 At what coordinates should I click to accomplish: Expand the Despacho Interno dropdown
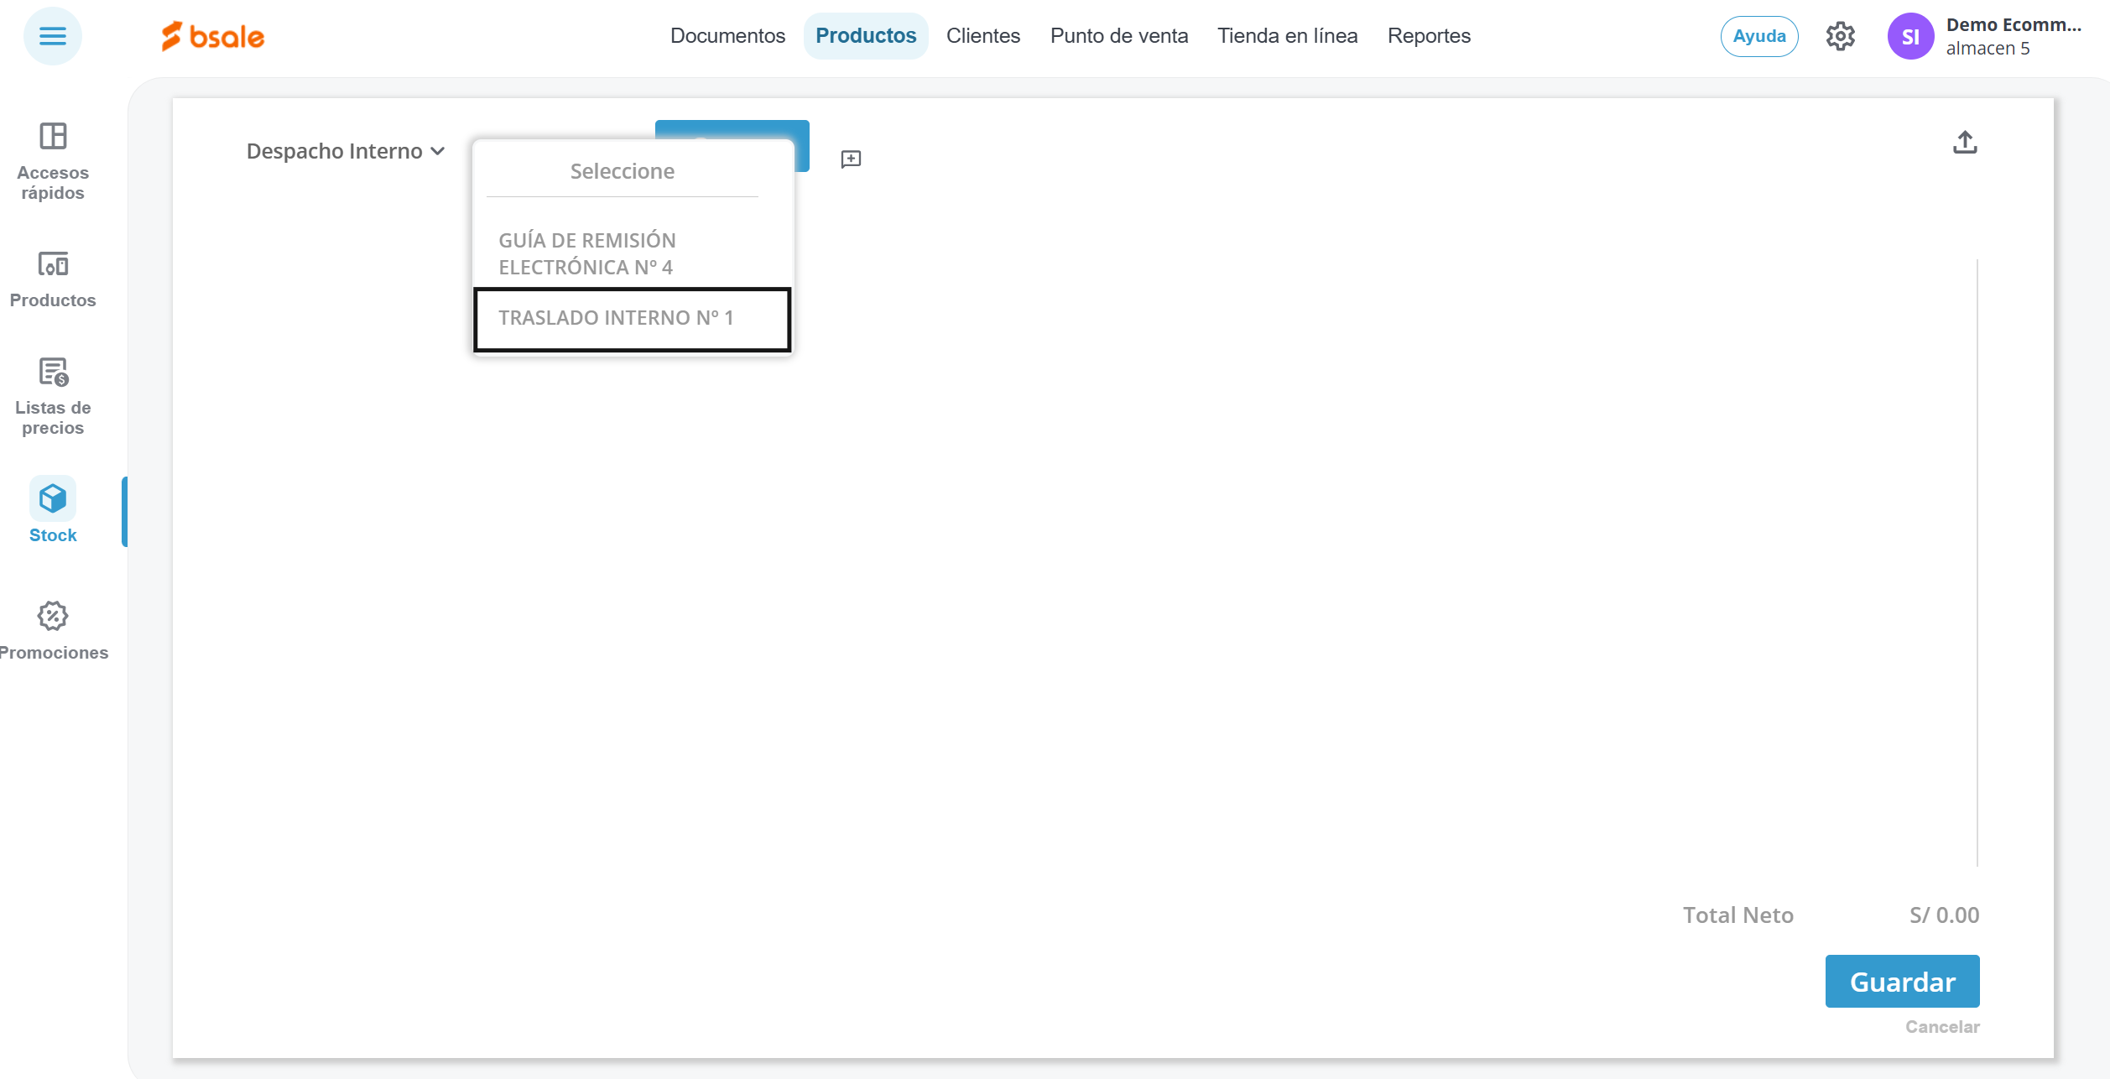pos(345,151)
